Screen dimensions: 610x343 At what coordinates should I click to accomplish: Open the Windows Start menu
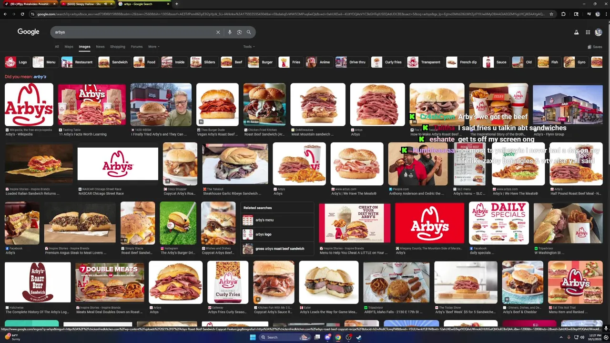pyautogui.click(x=253, y=337)
